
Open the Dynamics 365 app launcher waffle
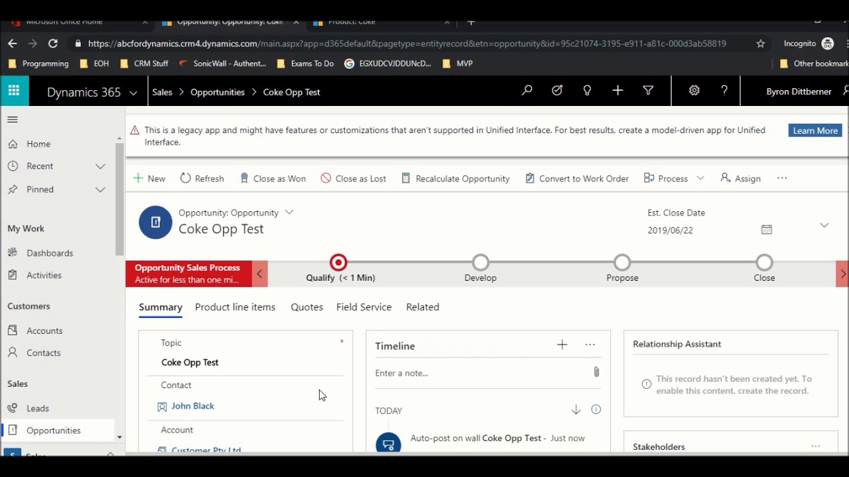[x=14, y=91]
